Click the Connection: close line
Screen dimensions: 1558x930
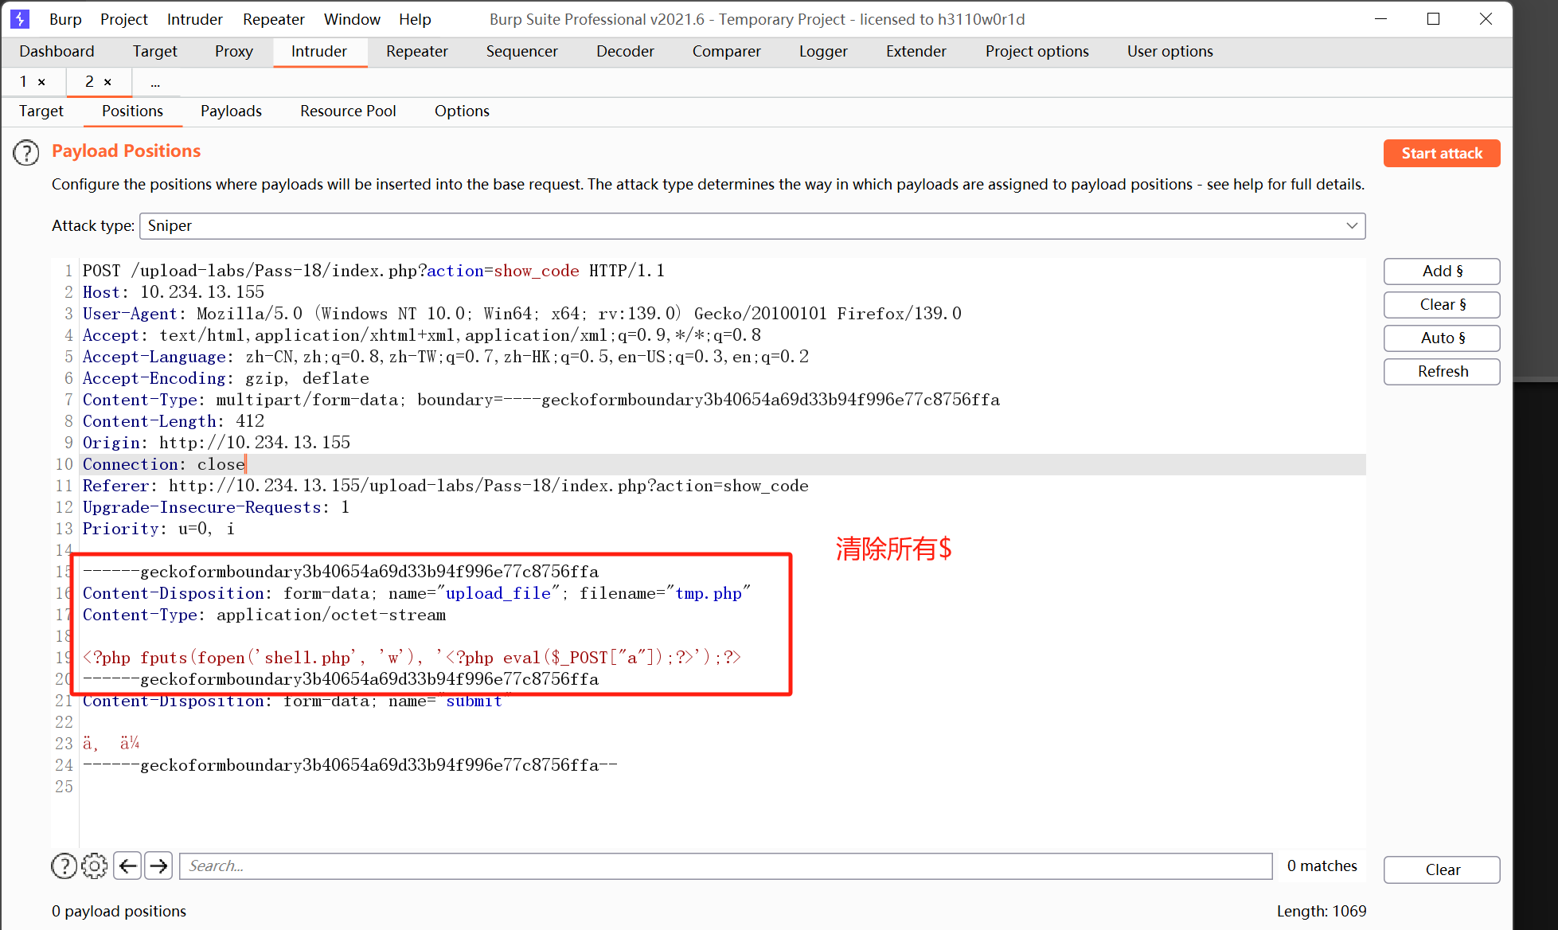(164, 464)
